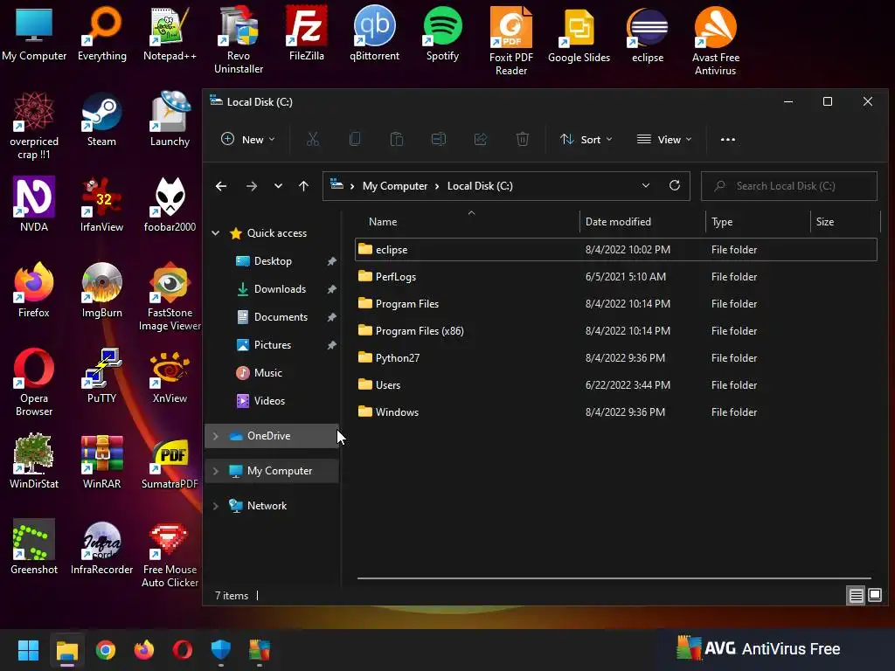Click the Cut scissors icon in toolbar
Screen dimensions: 895x671
[313, 139]
